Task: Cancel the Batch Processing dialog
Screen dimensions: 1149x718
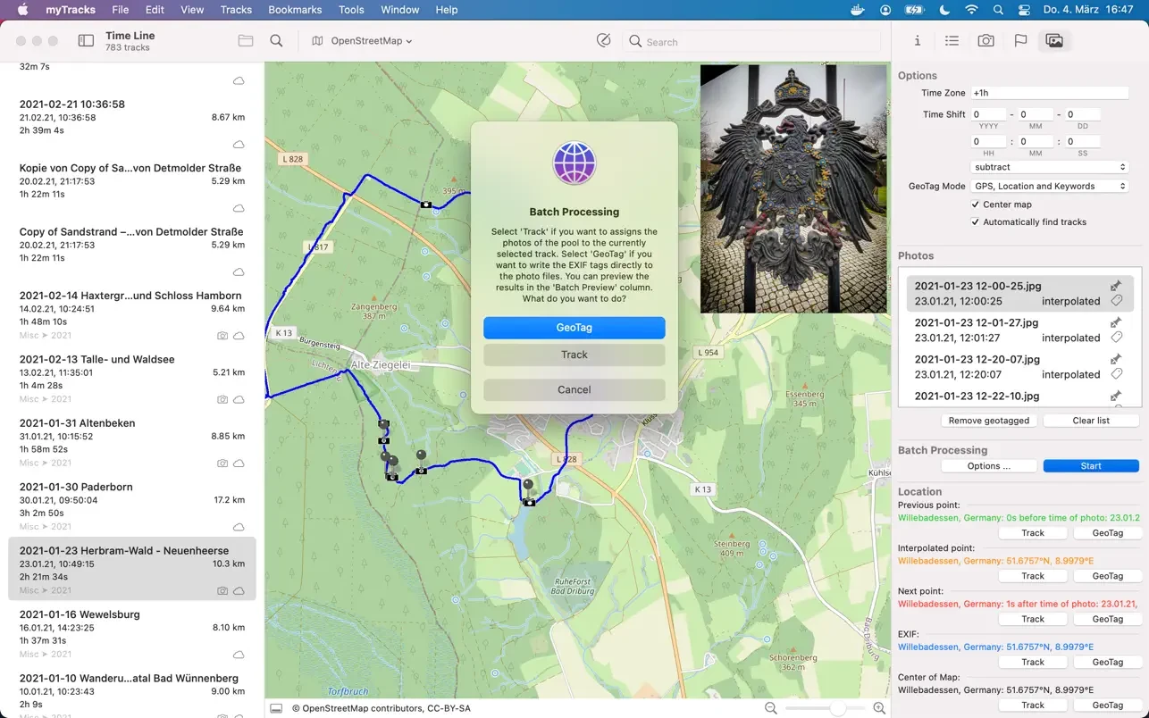Action: (x=574, y=390)
